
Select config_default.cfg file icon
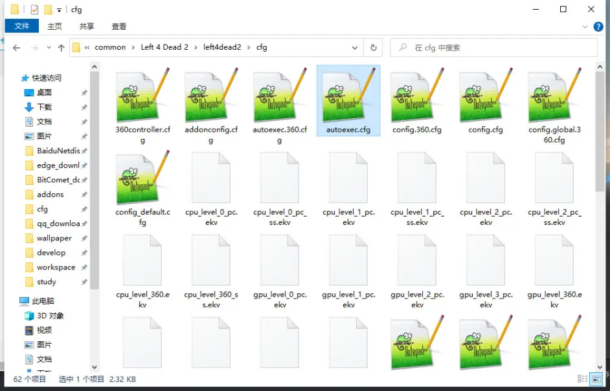coord(142,178)
